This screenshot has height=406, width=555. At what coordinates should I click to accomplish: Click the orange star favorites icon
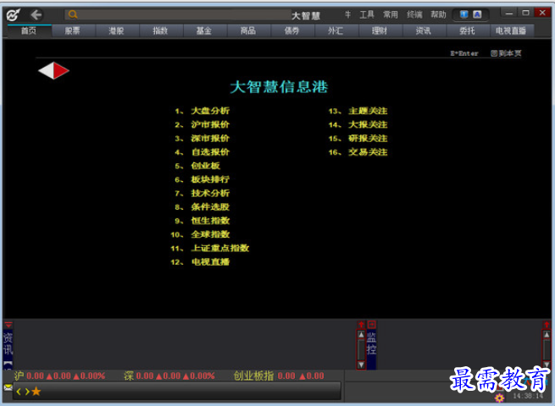pos(36,391)
